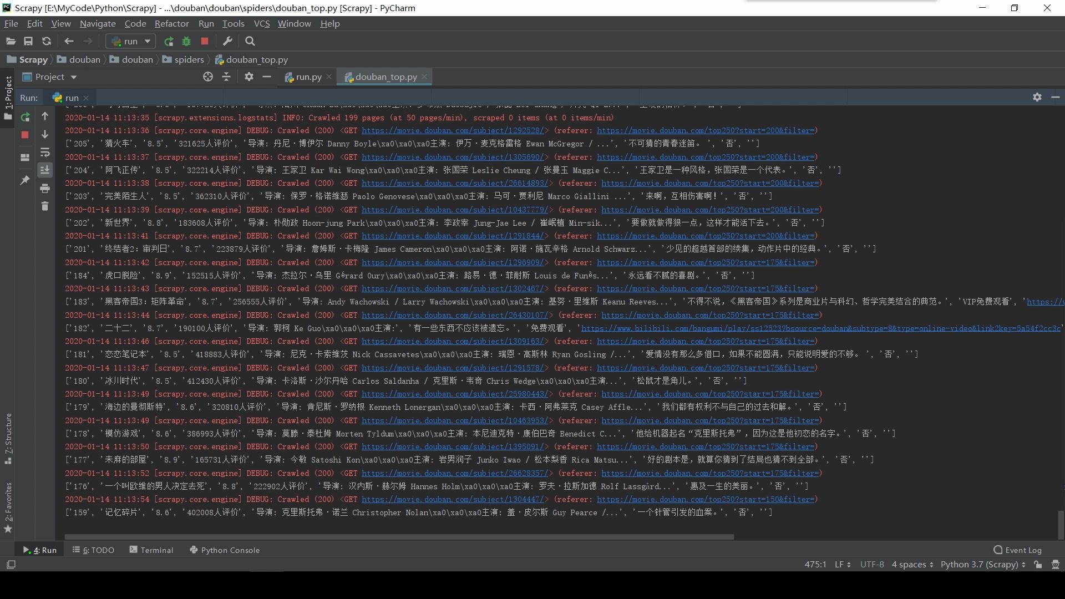Change file encoding UTF-8

click(872, 565)
